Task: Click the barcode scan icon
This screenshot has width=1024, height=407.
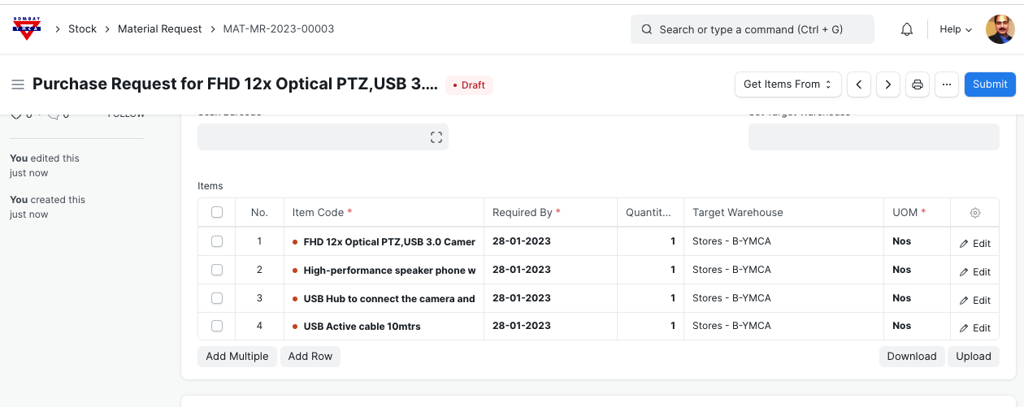Action: click(x=436, y=137)
